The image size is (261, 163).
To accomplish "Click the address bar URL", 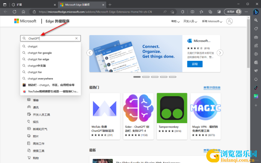I will click(95, 12).
